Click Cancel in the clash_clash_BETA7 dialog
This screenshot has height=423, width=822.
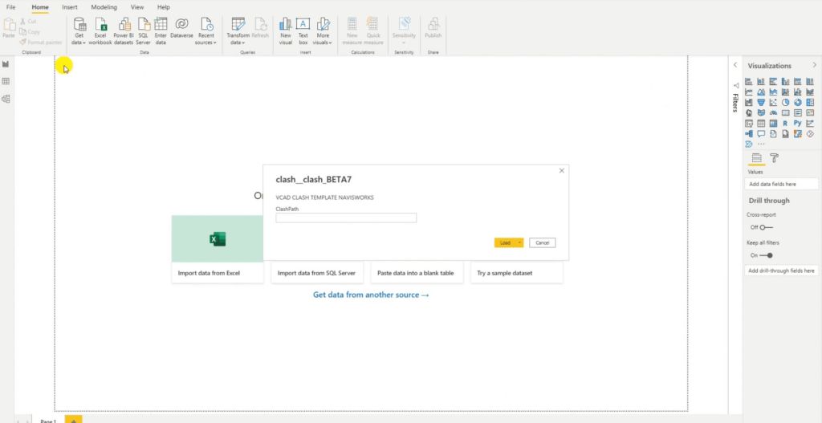pyautogui.click(x=542, y=242)
